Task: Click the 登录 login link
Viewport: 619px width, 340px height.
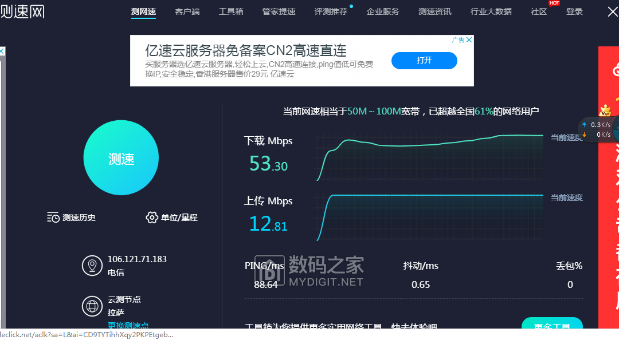Action: 574,11
